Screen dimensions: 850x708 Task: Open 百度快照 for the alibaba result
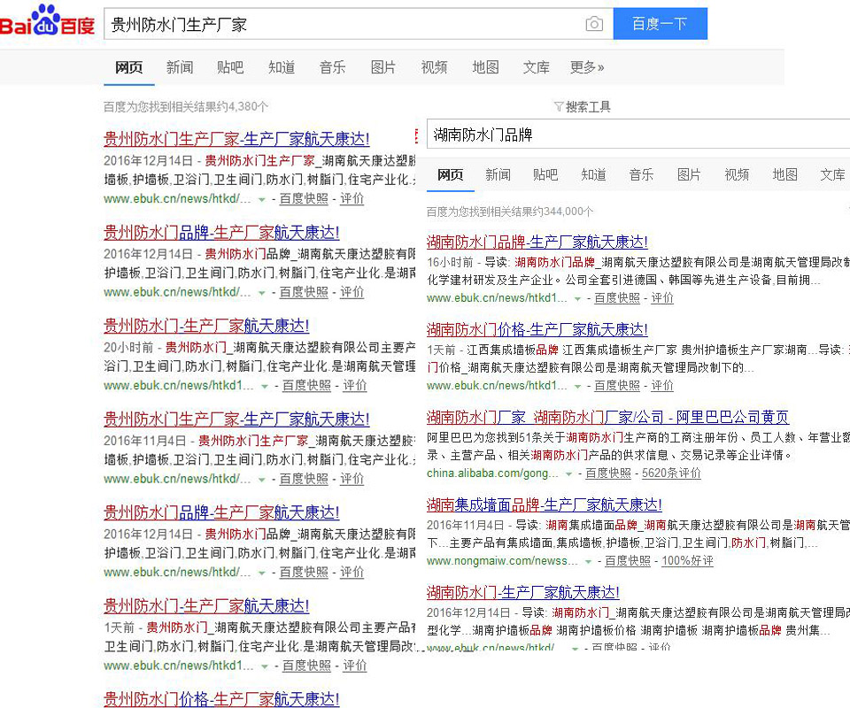tap(608, 473)
